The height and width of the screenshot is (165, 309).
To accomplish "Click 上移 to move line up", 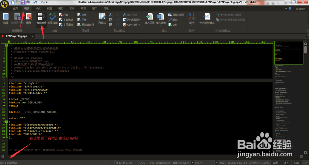I will [82, 15].
